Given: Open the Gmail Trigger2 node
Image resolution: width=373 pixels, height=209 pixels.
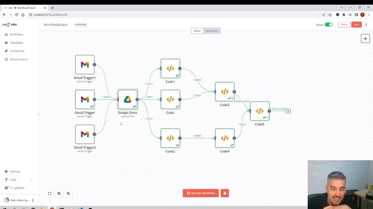Looking at the screenshot, I should click(x=85, y=134).
